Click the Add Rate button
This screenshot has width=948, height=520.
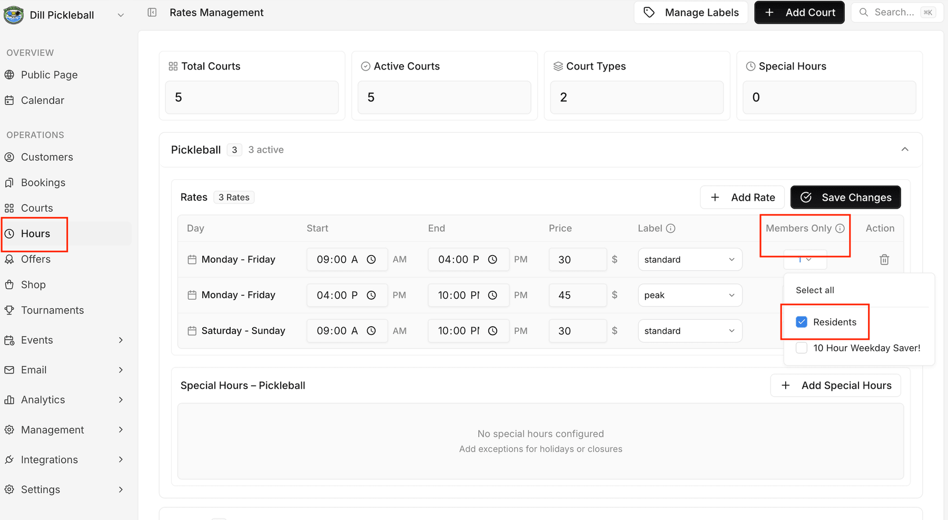point(742,197)
